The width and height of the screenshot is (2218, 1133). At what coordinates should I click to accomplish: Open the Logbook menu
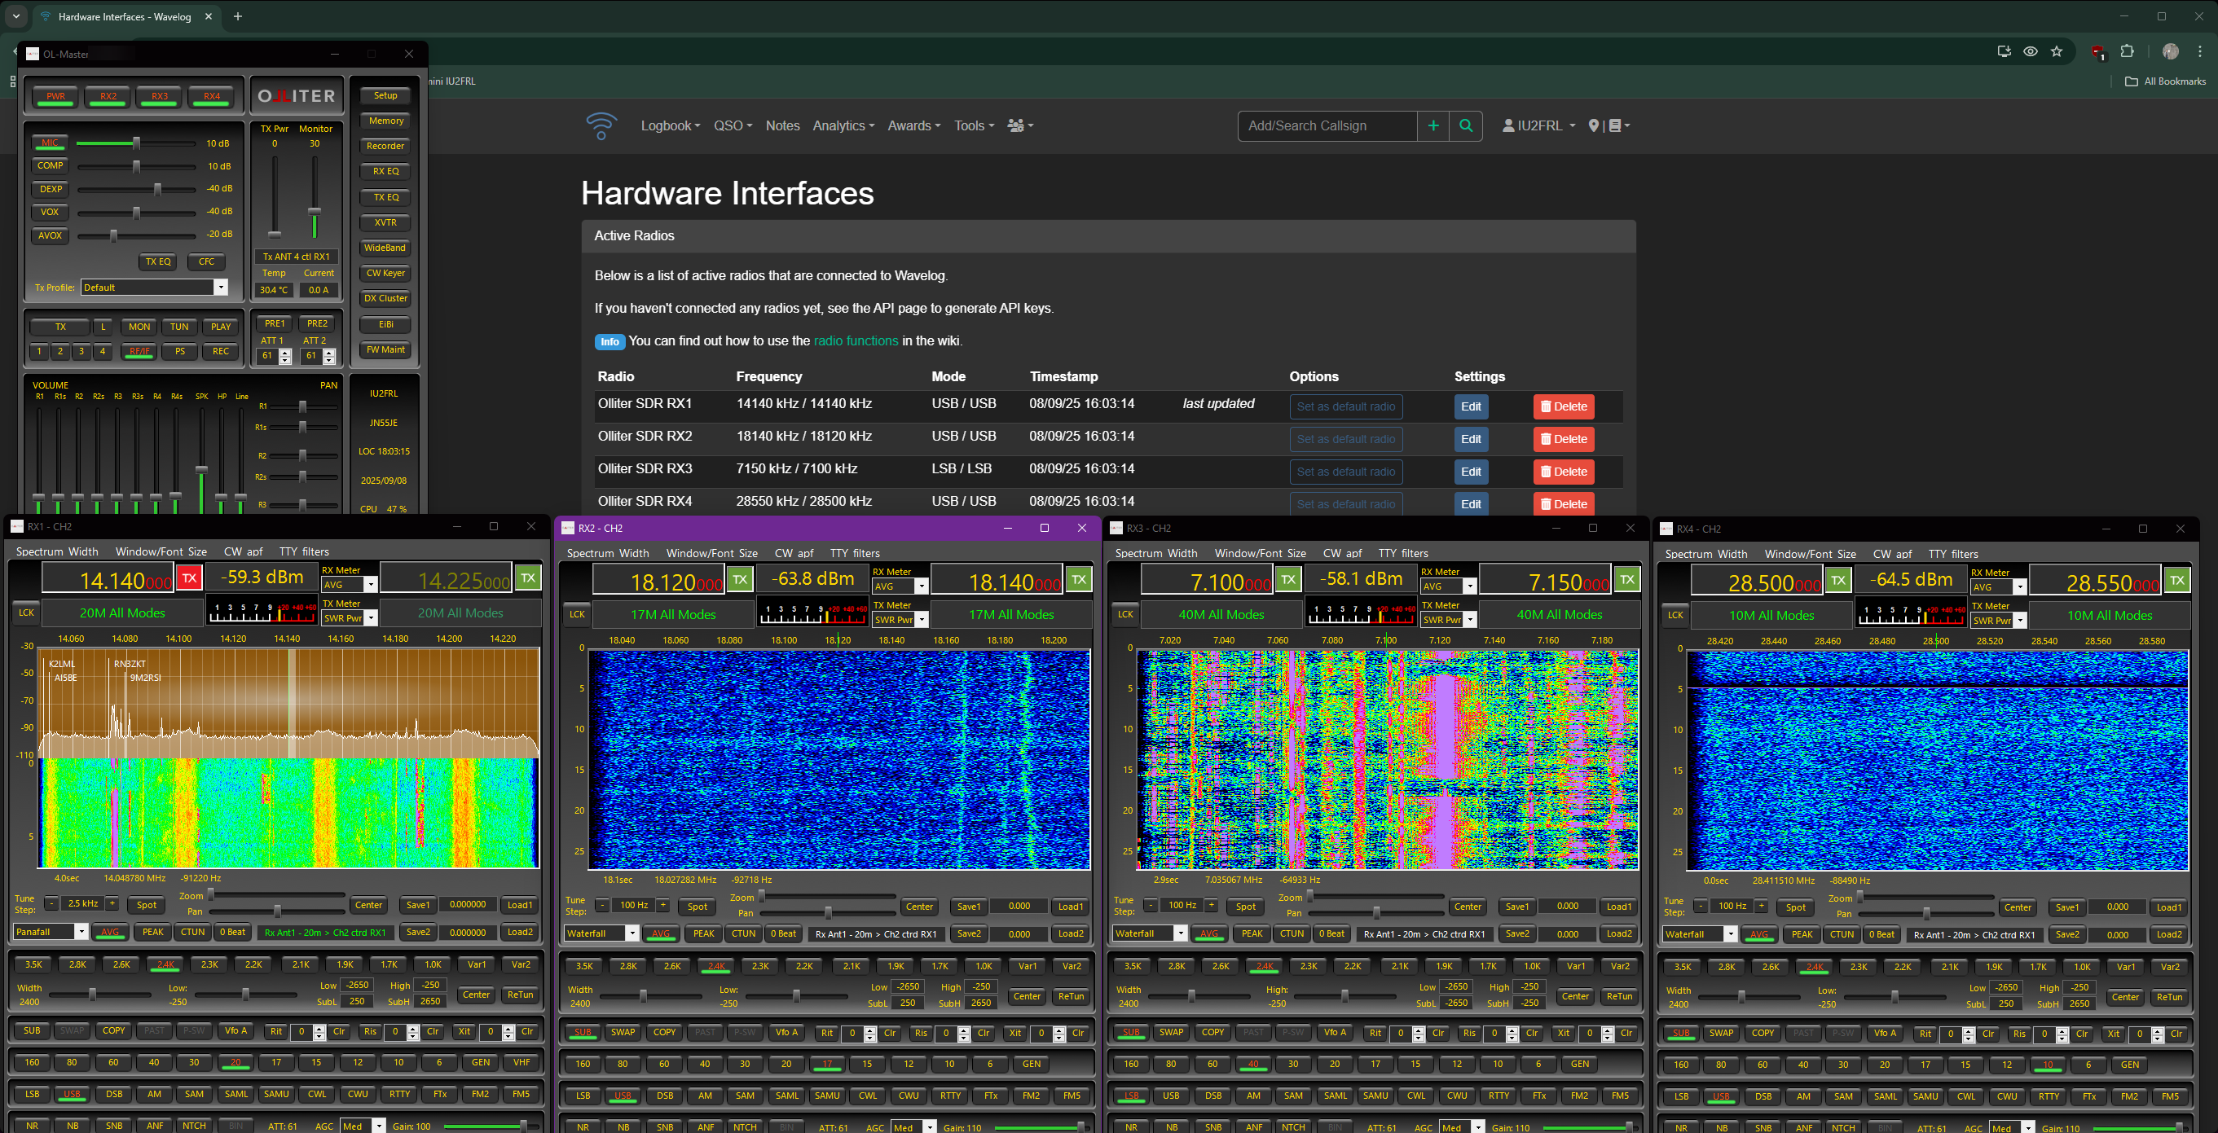[670, 125]
